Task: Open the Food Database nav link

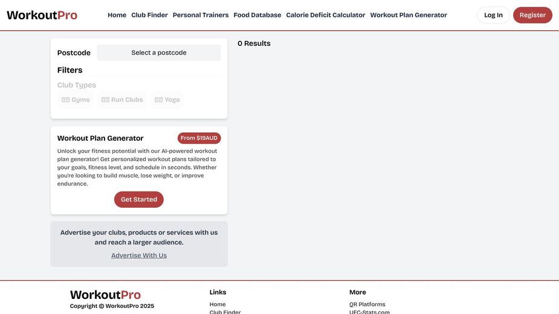Action: tap(257, 15)
